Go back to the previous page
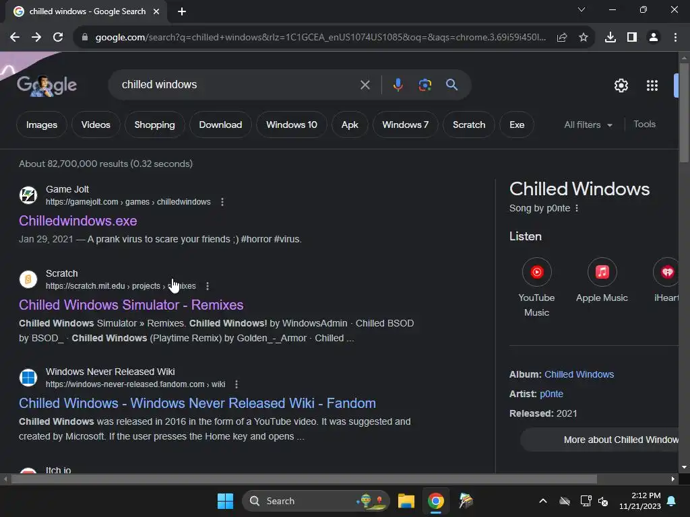 (15, 38)
